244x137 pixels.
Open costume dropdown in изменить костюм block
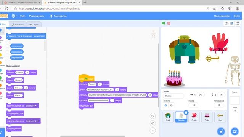(x=31, y=106)
